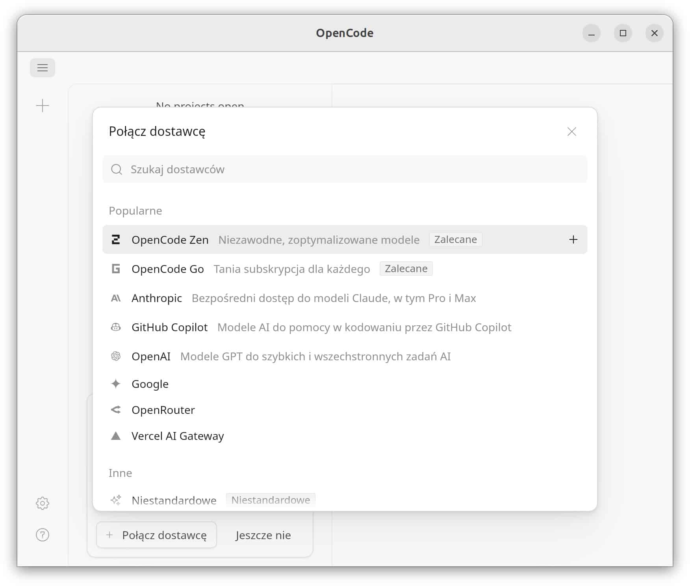Select Niestandardowe custom provider row
The image size is (690, 586).
click(x=345, y=500)
